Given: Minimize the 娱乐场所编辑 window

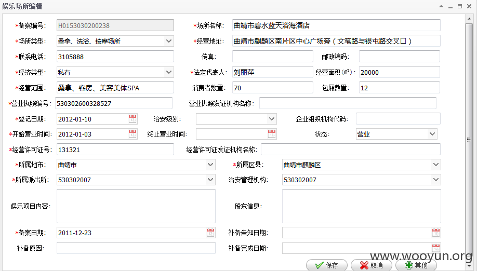Looking at the screenshot, I should click(x=451, y=6).
